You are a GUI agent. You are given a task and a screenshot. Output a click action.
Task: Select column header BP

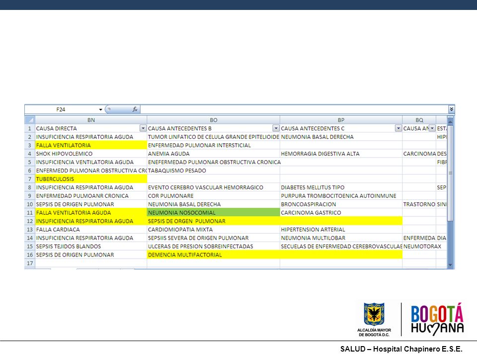point(341,120)
